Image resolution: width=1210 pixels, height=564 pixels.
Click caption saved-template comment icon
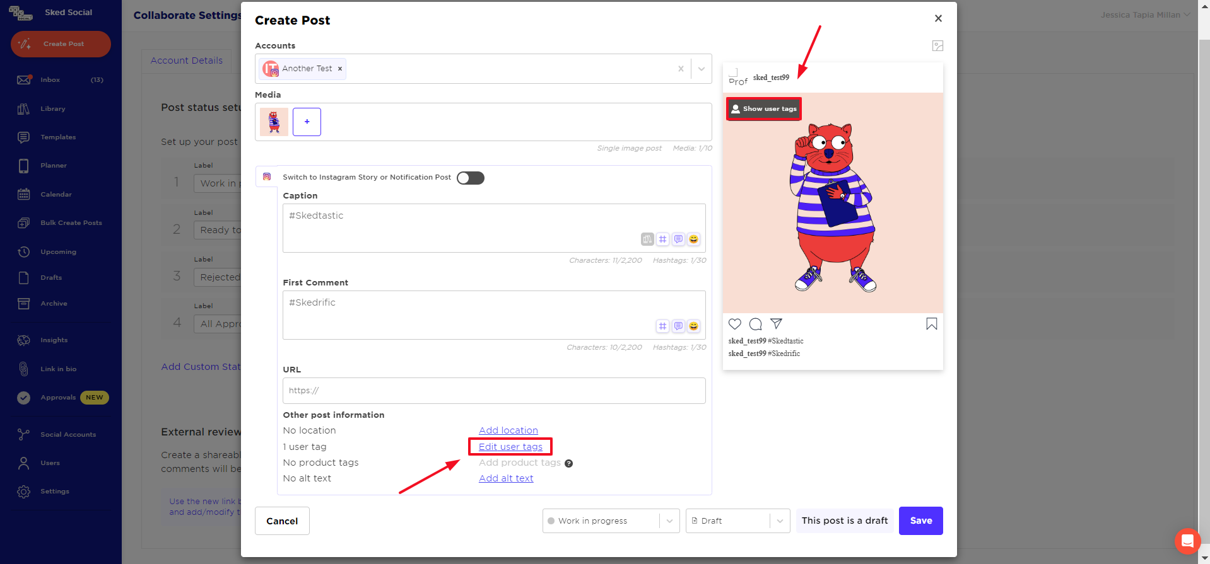coord(678,239)
